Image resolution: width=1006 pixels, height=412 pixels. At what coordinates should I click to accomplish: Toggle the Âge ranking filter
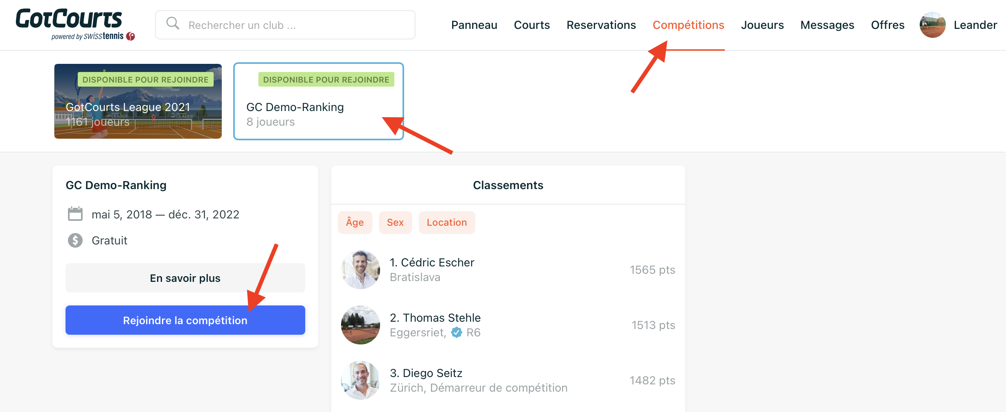[x=355, y=222]
